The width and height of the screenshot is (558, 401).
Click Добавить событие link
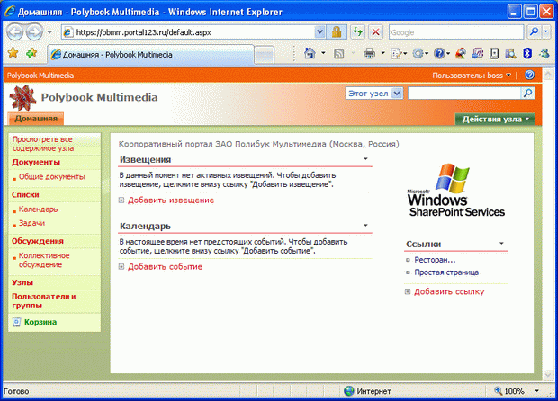[x=165, y=267]
